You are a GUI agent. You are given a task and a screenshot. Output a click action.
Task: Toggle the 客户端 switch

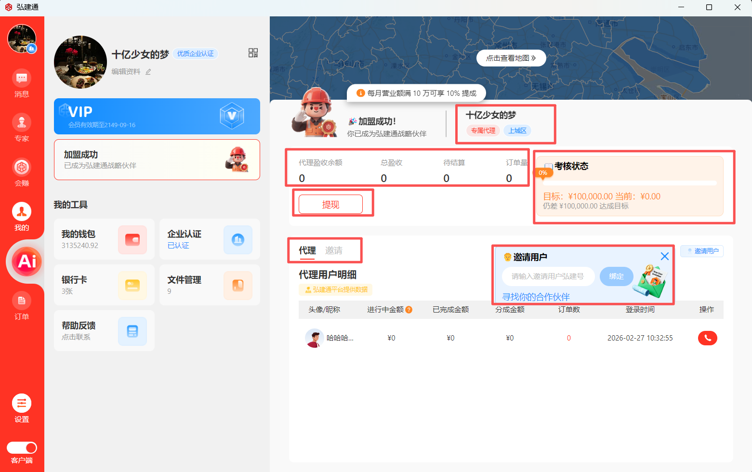tap(22, 447)
